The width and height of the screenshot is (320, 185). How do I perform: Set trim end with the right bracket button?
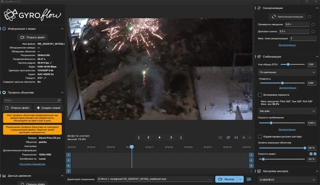pyautogui.click(x=181, y=138)
